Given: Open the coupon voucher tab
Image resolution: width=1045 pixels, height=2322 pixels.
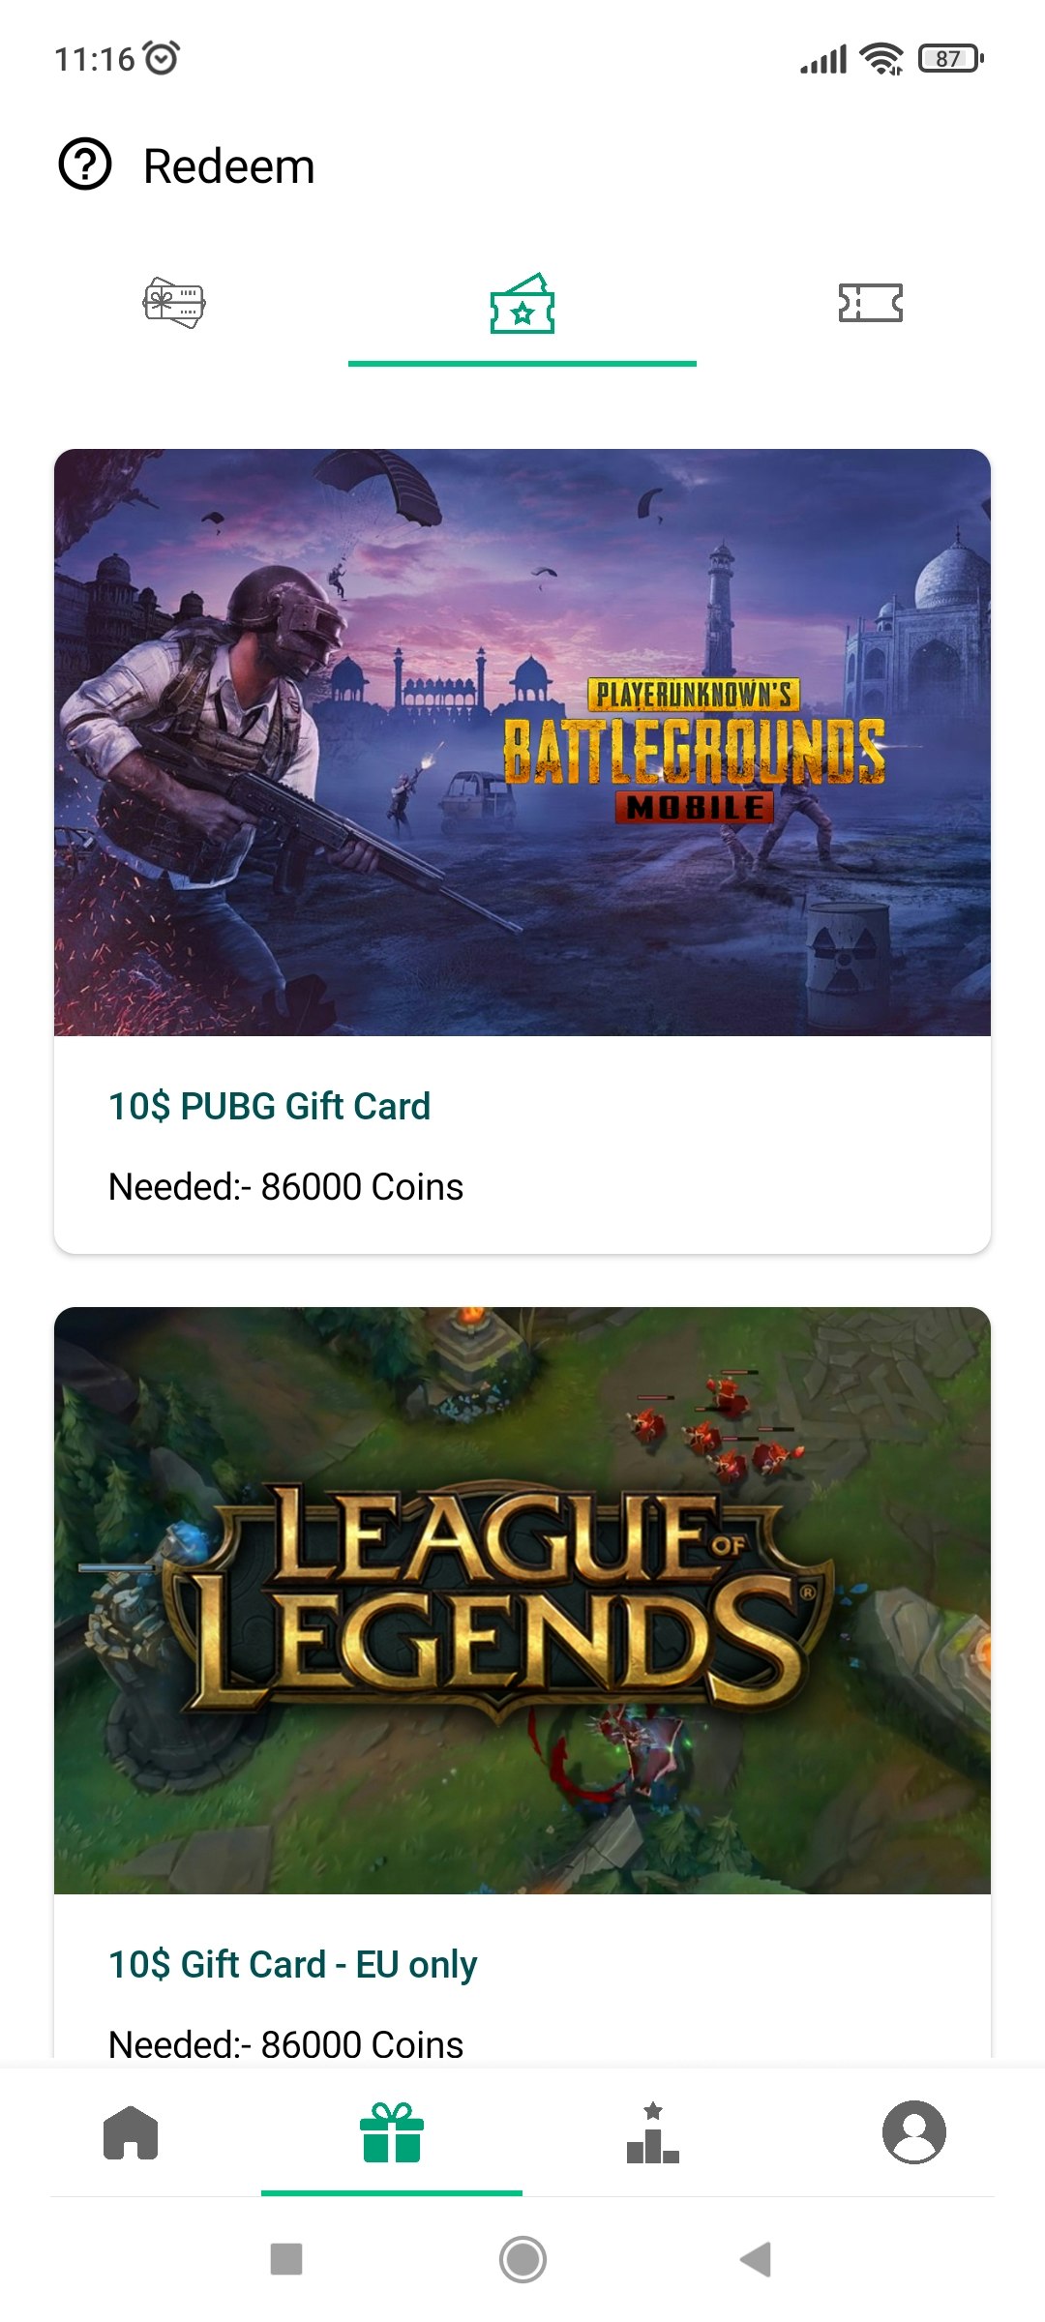Looking at the screenshot, I should point(871,303).
